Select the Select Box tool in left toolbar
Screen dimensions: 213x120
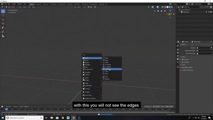tap(3, 11)
